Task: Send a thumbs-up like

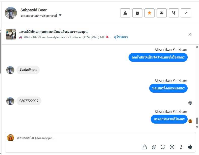Action: point(190,147)
